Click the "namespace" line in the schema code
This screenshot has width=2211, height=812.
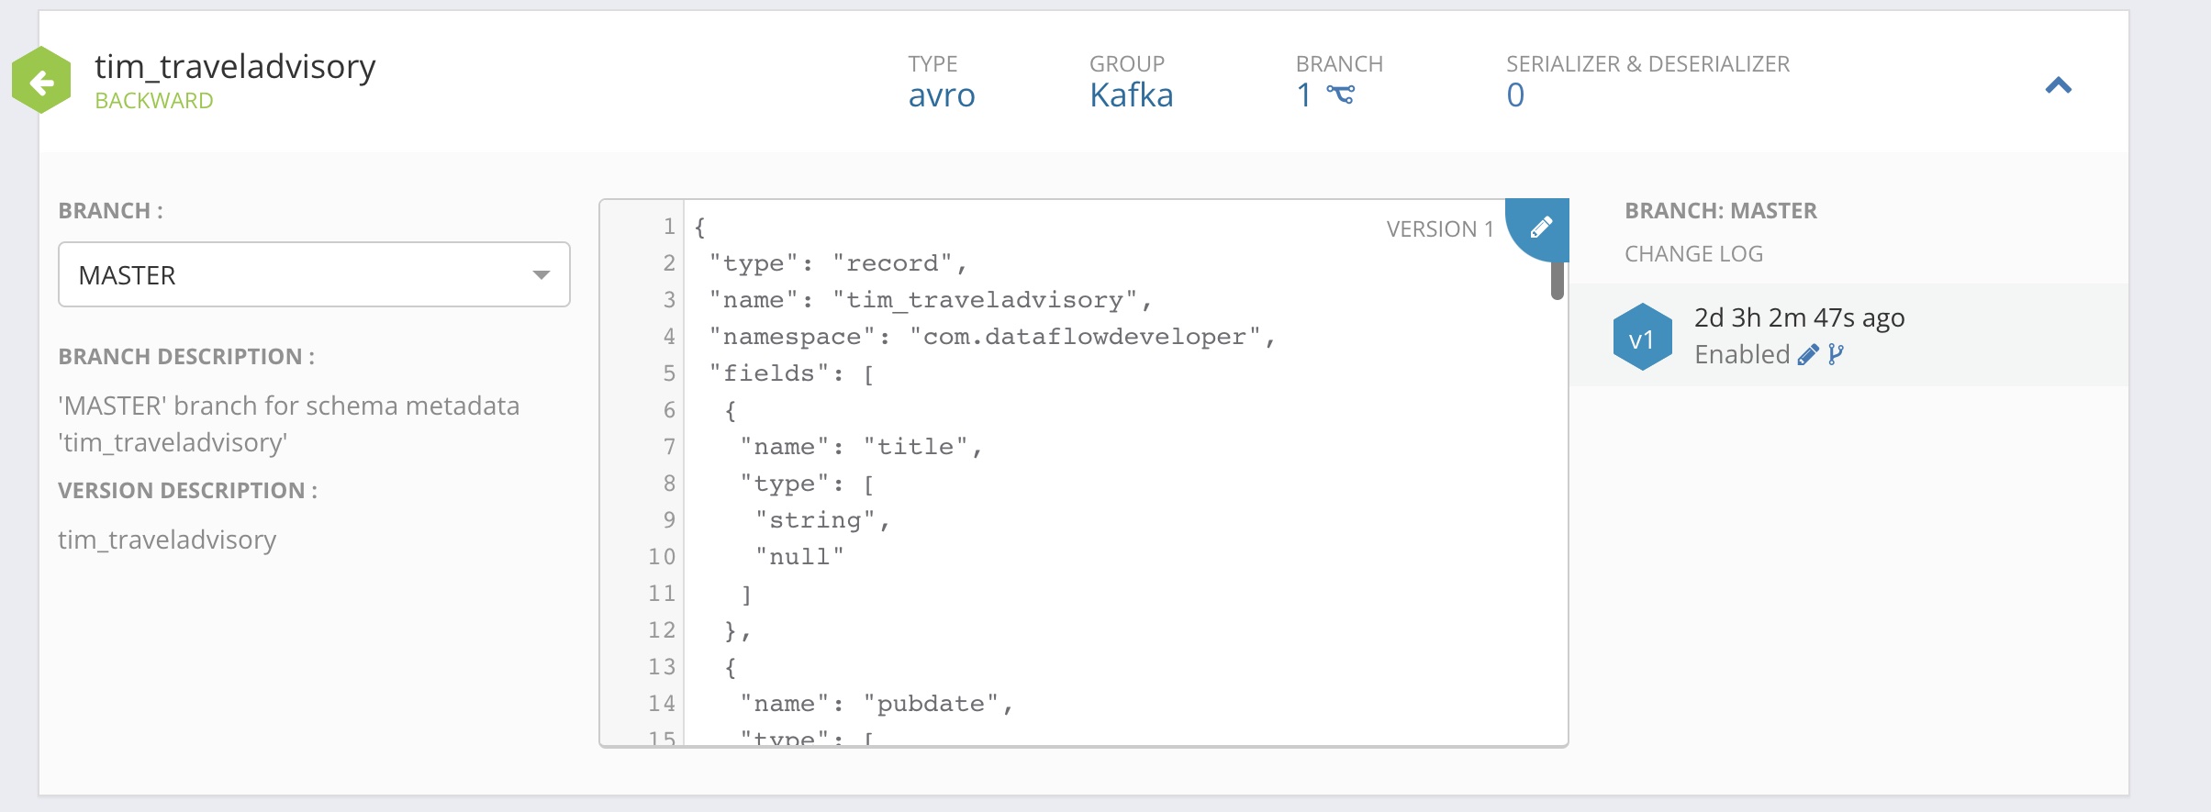click(x=992, y=337)
